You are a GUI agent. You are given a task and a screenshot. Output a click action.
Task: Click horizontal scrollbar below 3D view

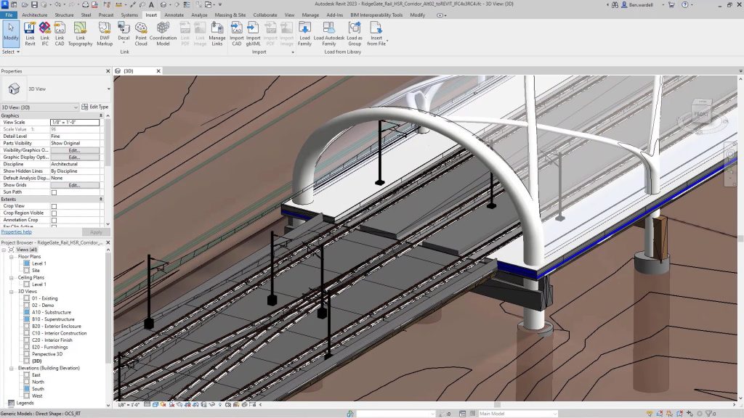click(x=498, y=405)
